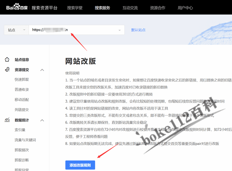Open 死链提交 in the sidebar
232x171 pixels.
click(22, 110)
